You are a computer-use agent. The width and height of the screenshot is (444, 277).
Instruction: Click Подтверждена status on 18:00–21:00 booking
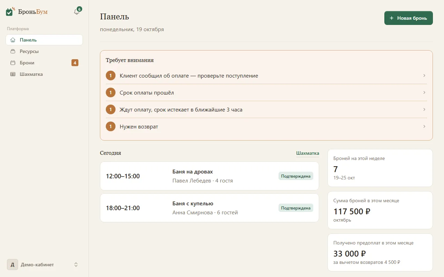click(296, 208)
